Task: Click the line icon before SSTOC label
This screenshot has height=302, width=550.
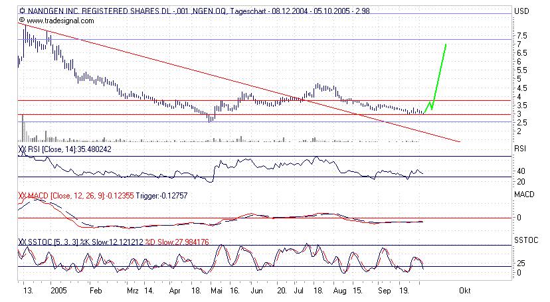Action: [23, 241]
